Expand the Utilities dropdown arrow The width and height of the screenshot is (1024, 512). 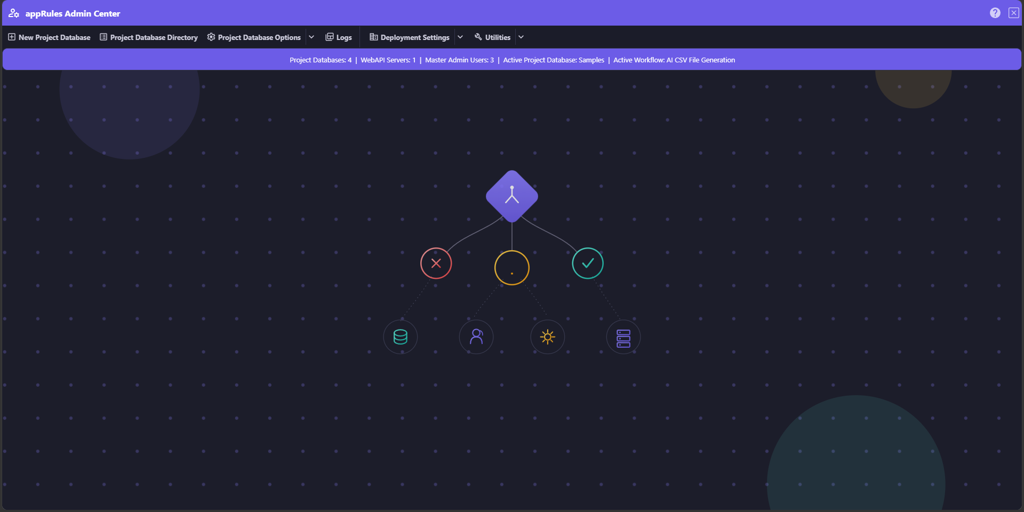[521, 37]
